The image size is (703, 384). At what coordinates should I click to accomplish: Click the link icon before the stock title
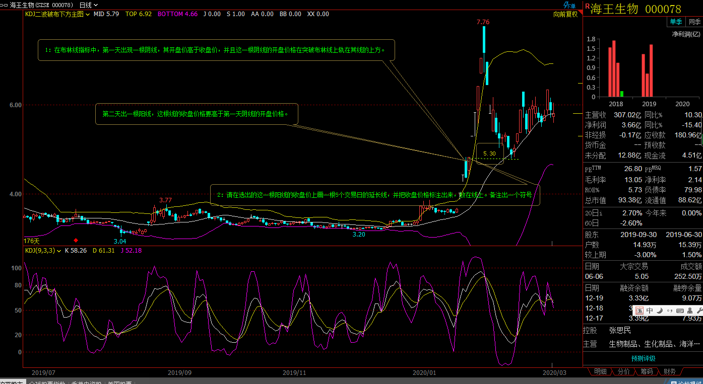[5, 5]
